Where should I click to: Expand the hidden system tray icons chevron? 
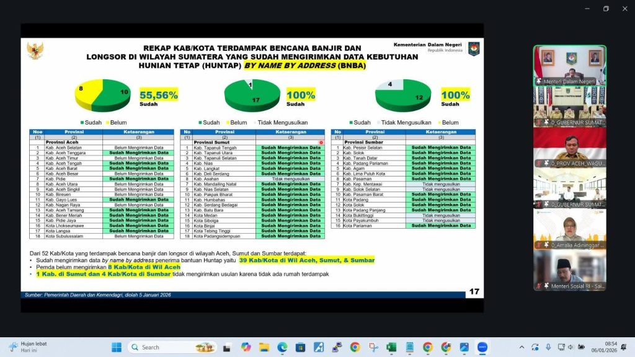[522, 347]
